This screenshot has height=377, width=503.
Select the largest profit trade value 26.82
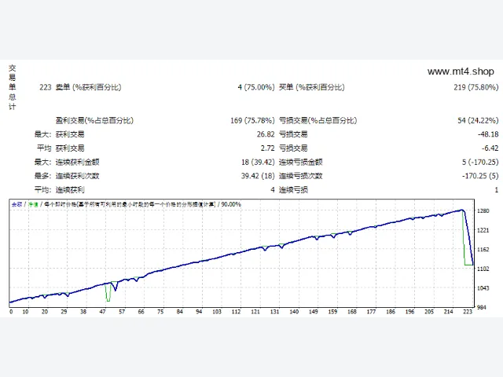pyautogui.click(x=266, y=134)
